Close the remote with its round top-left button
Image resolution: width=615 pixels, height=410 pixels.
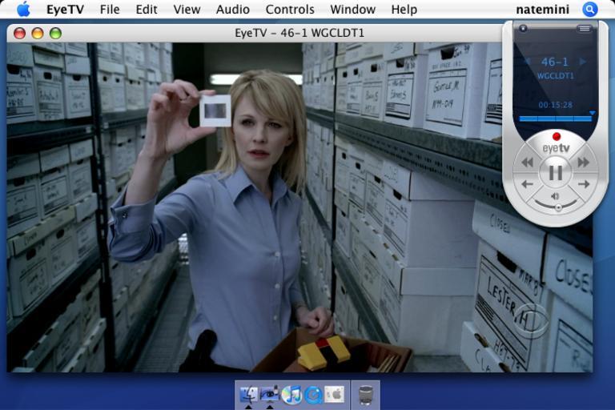pos(523,29)
